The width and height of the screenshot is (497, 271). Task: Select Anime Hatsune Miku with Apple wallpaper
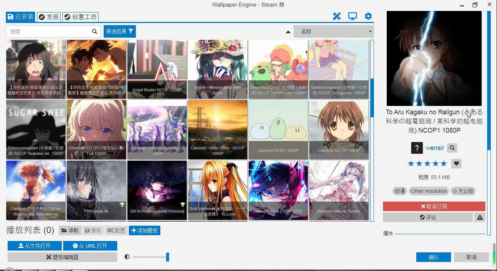(218, 69)
